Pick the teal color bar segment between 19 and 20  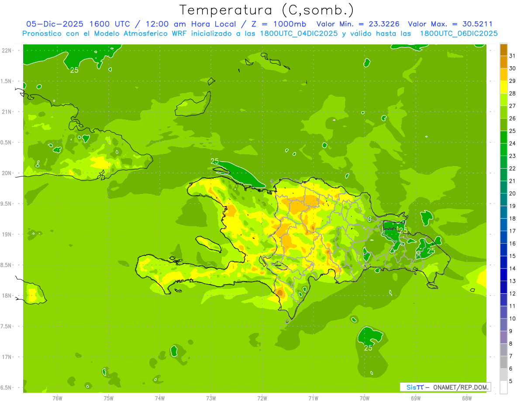(x=503, y=200)
